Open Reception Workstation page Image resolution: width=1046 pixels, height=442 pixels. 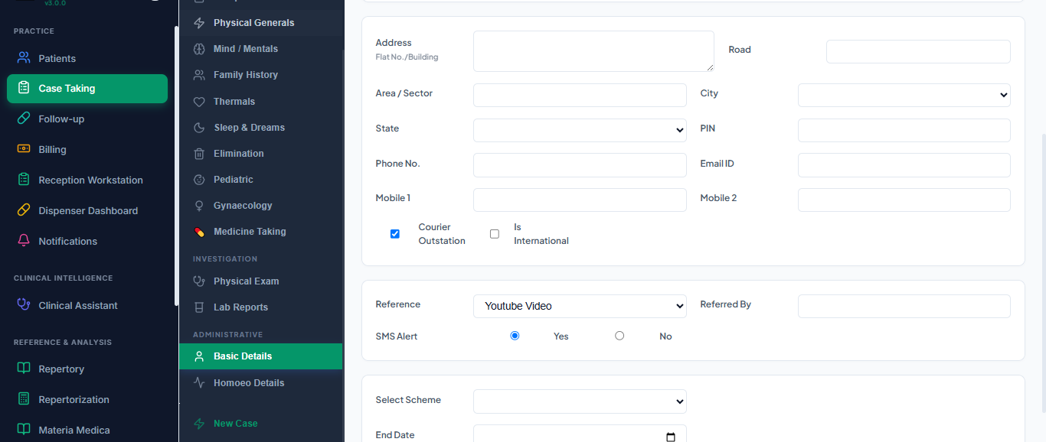click(87, 180)
